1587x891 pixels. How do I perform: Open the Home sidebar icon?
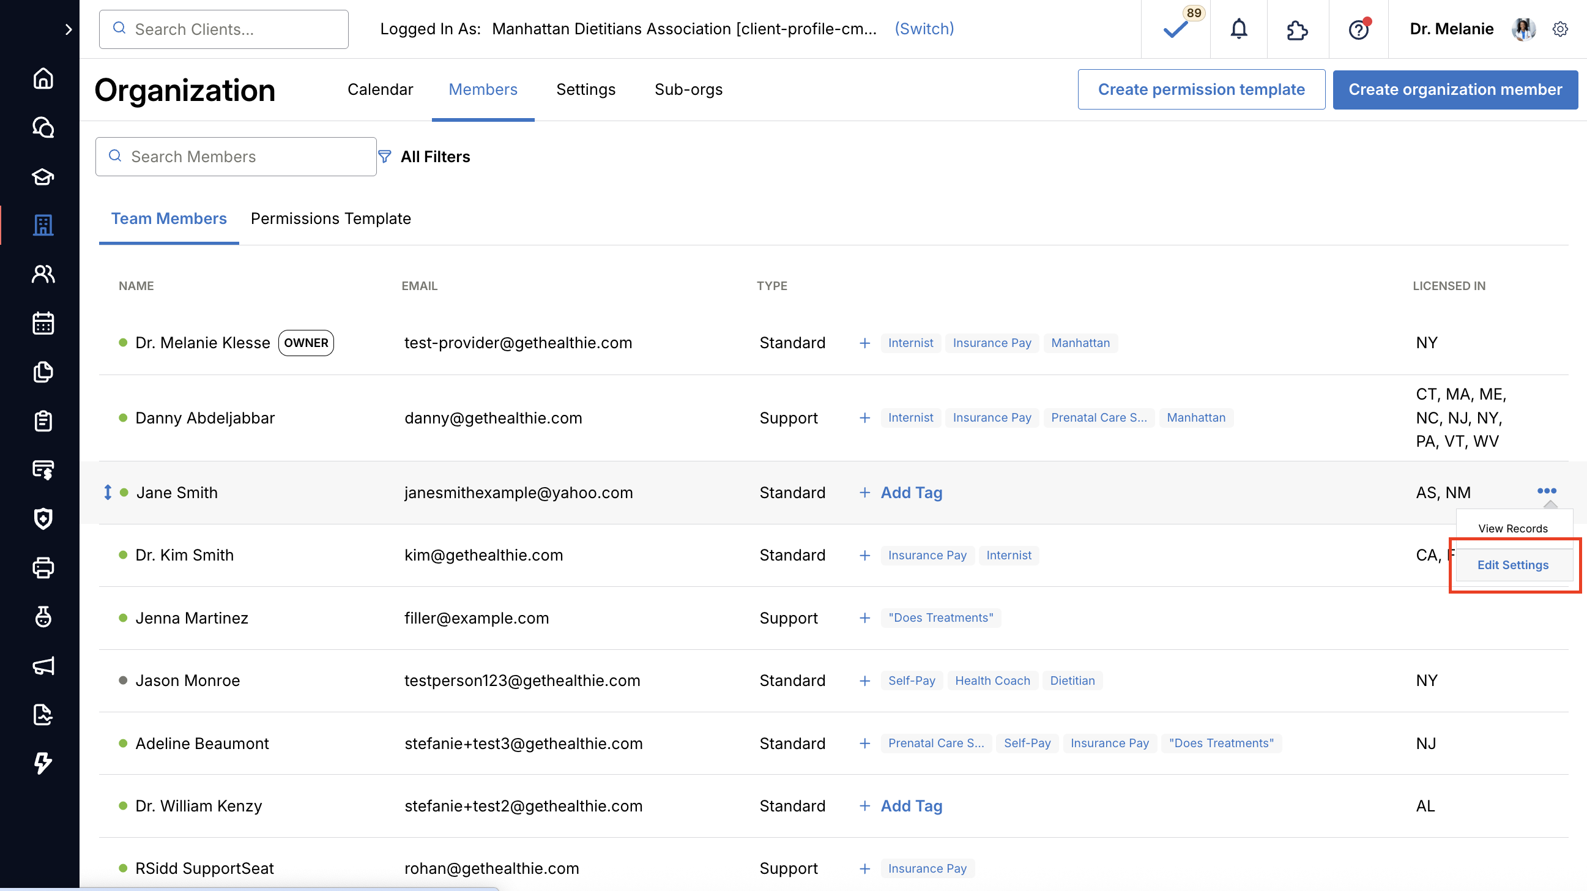tap(43, 79)
